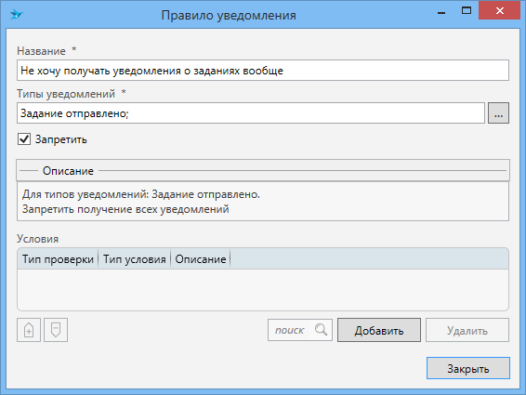Click the Описание column header in the table
This screenshot has height=395, width=526.
coord(200,259)
